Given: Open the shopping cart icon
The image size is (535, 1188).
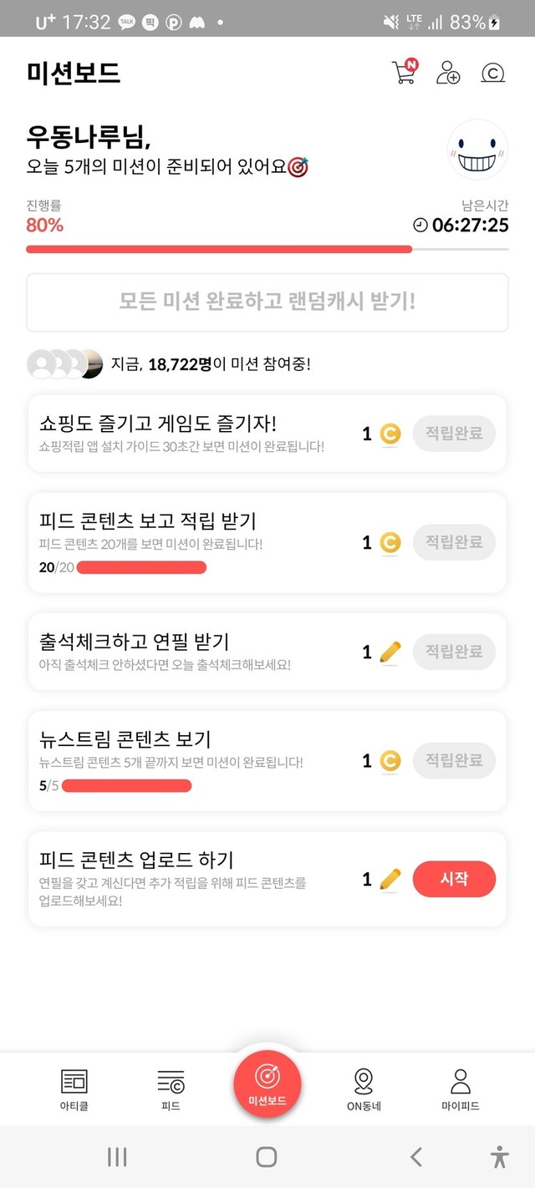Looking at the screenshot, I should 404,73.
